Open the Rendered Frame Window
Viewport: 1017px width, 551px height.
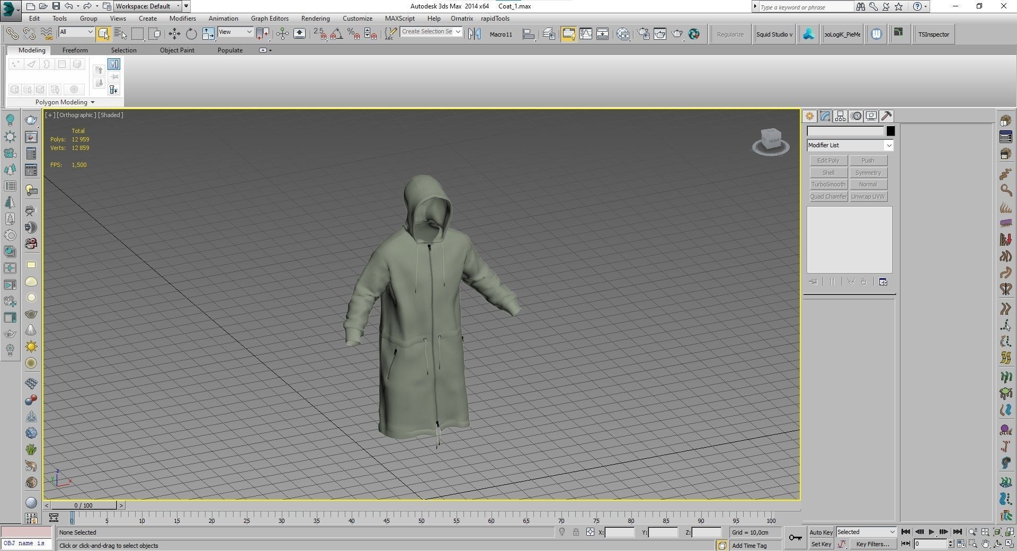point(660,34)
